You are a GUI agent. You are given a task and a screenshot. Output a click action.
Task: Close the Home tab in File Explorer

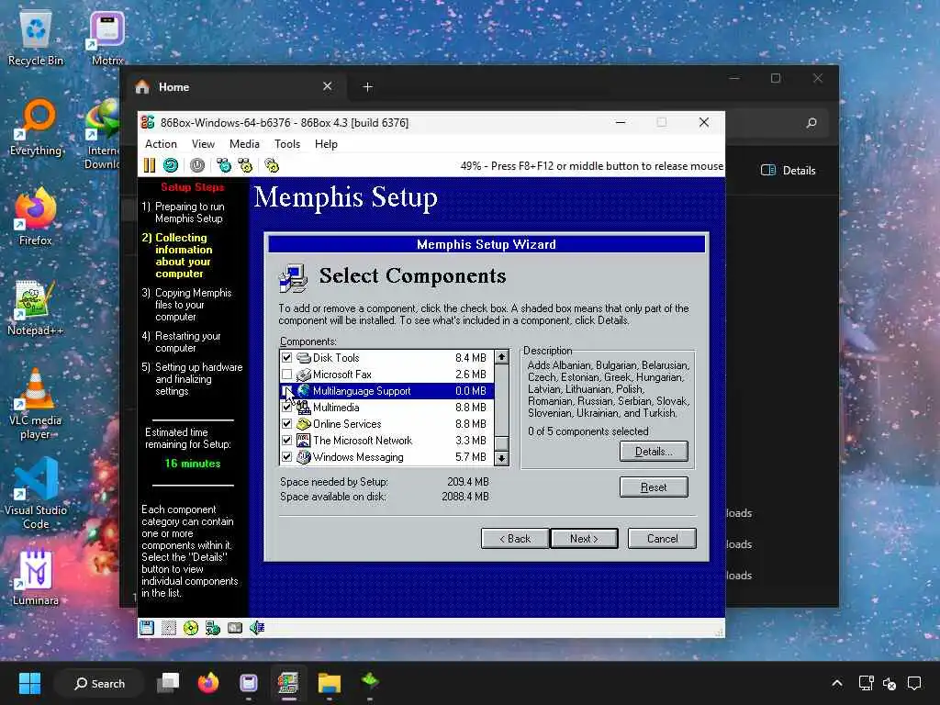pos(328,86)
